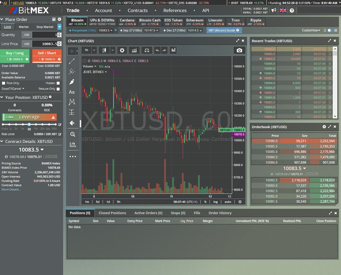Open the candlestick chart style button
The image size is (341, 275).
coord(104,51)
